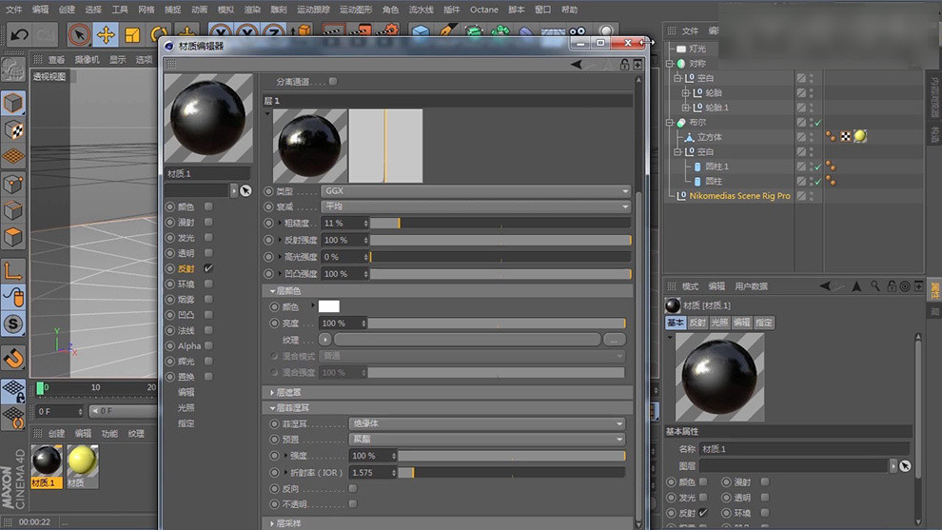The image size is (942, 530).
Task: Select the Move tool
Action: coord(106,35)
